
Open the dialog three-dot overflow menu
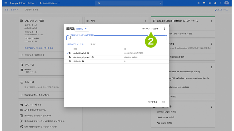point(164,29)
